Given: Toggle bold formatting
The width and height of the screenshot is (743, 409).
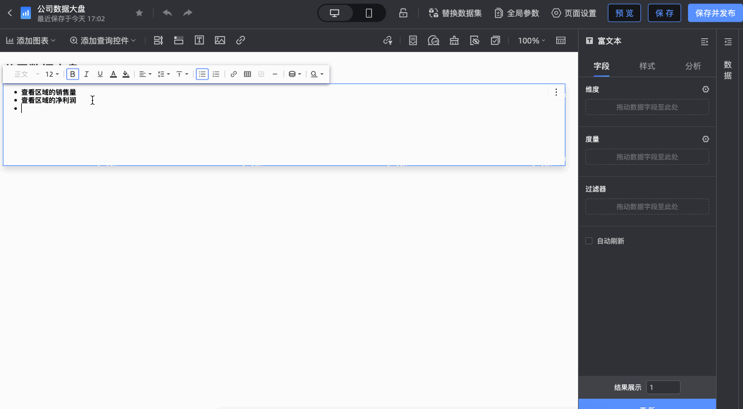Looking at the screenshot, I should click(x=73, y=74).
